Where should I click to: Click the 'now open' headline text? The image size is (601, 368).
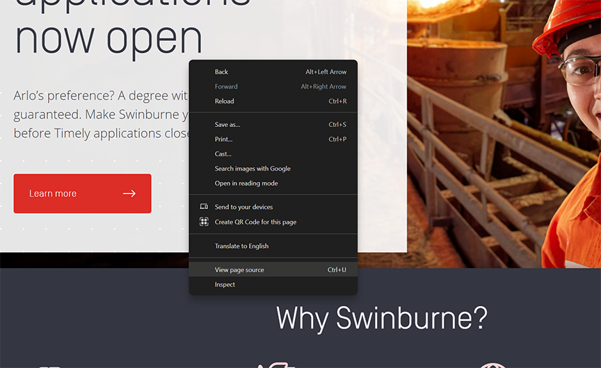click(109, 38)
